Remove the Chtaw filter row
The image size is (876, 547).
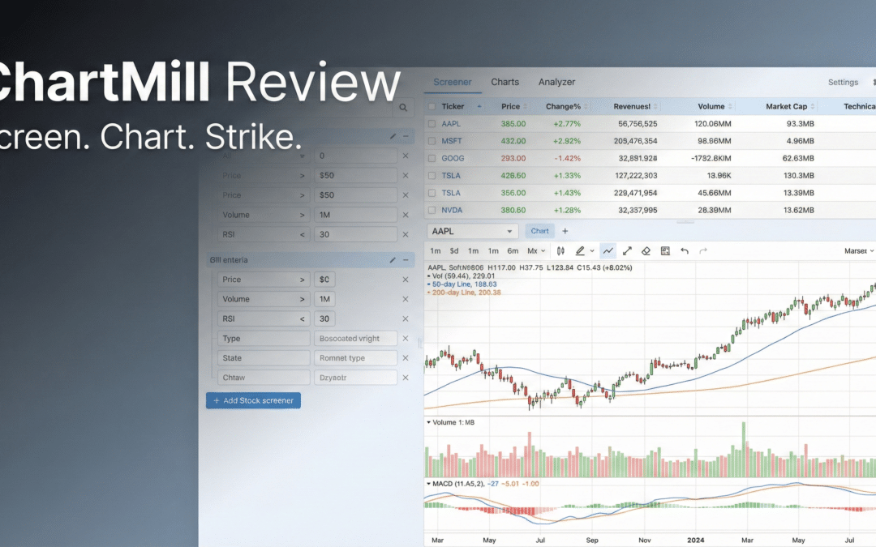pos(406,378)
